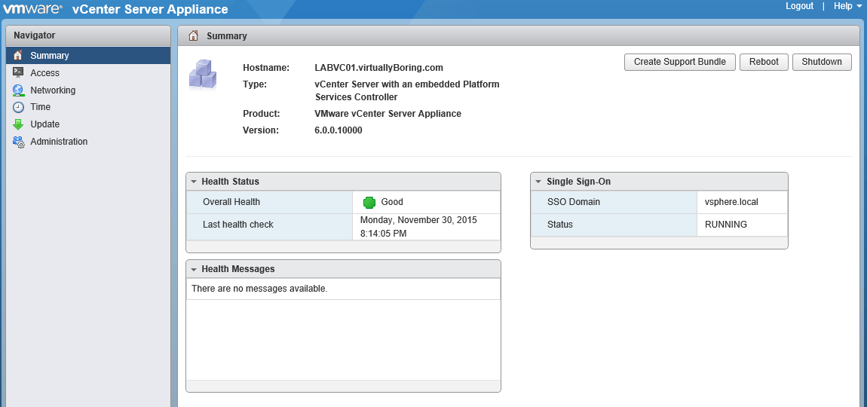Open the Access navigator item
This screenshot has width=867, height=407.
[88, 72]
